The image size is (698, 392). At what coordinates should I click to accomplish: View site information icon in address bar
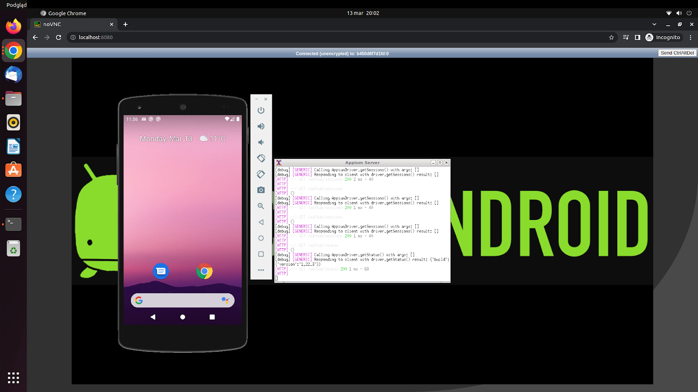click(73, 37)
